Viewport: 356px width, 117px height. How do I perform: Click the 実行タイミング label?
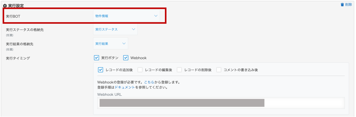tap(18, 58)
